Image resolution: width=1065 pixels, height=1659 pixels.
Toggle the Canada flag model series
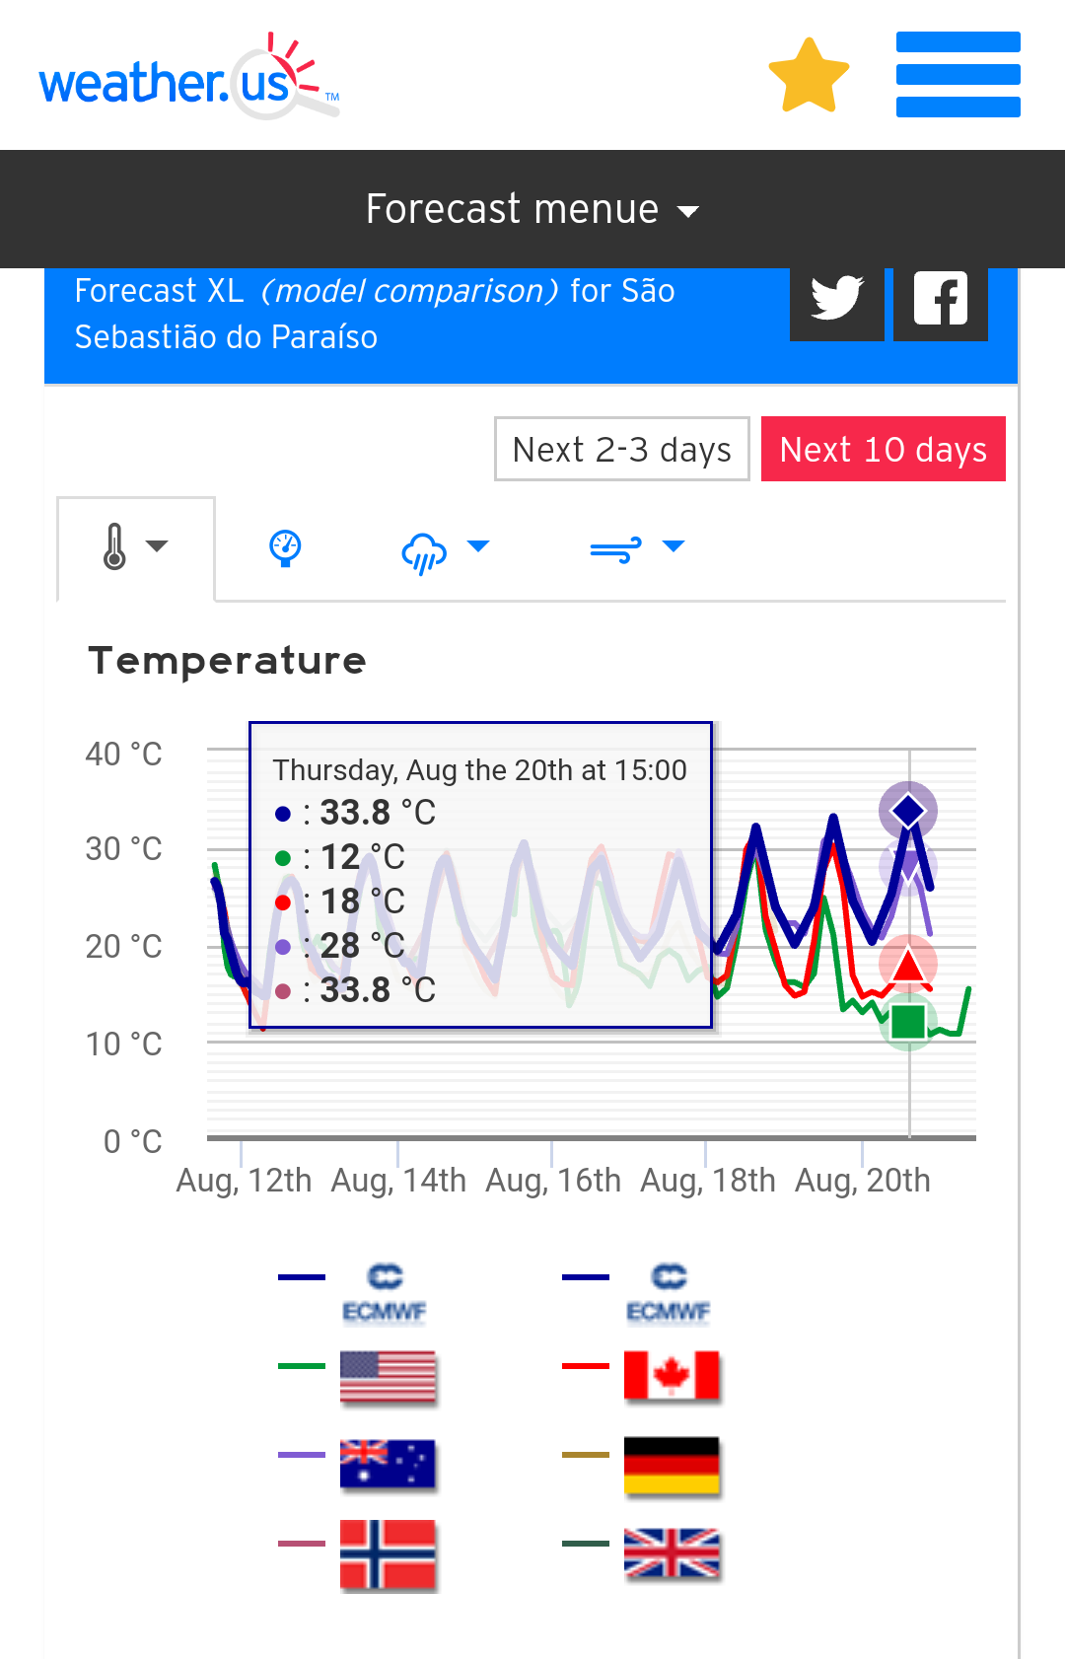pyautogui.click(x=672, y=1376)
